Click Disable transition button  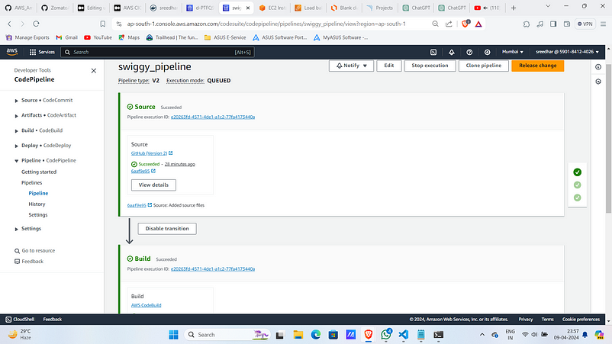point(167,229)
